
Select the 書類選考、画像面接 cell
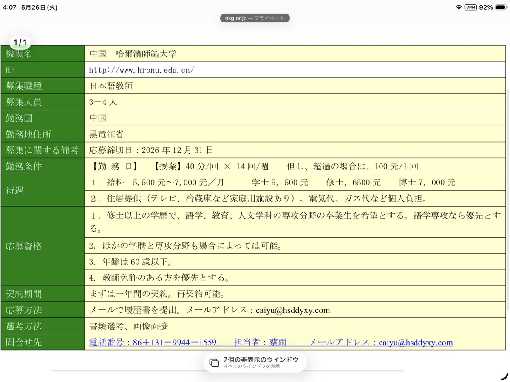click(295, 326)
